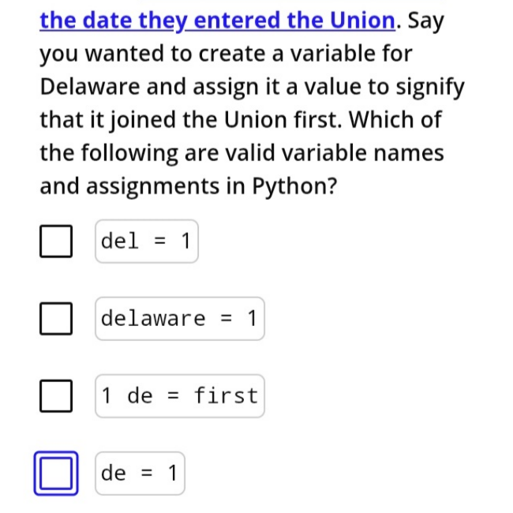Click the phrase 'Union first' in the paragraph
Viewport: 513px width, 513px height.
pyautogui.click(x=283, y=119)
